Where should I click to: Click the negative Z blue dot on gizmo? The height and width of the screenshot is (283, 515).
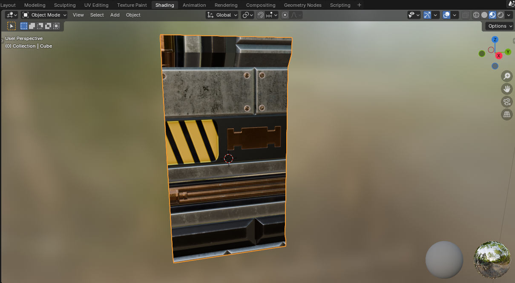[495, 66]
